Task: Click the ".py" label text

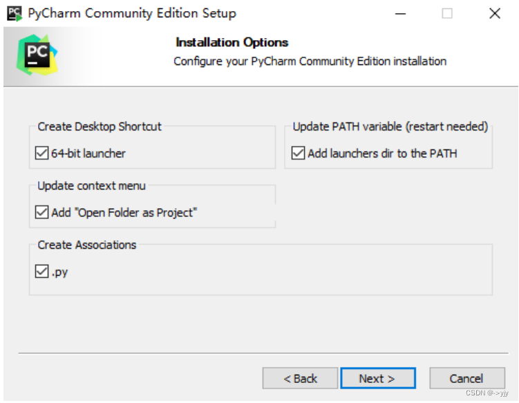Action: [59, 272]
